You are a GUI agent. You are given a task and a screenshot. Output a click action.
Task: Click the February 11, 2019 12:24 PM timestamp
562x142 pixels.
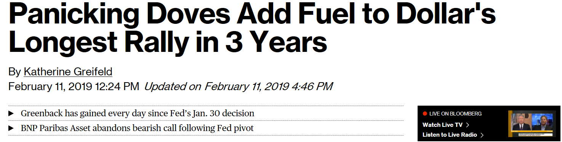[74, 86]
